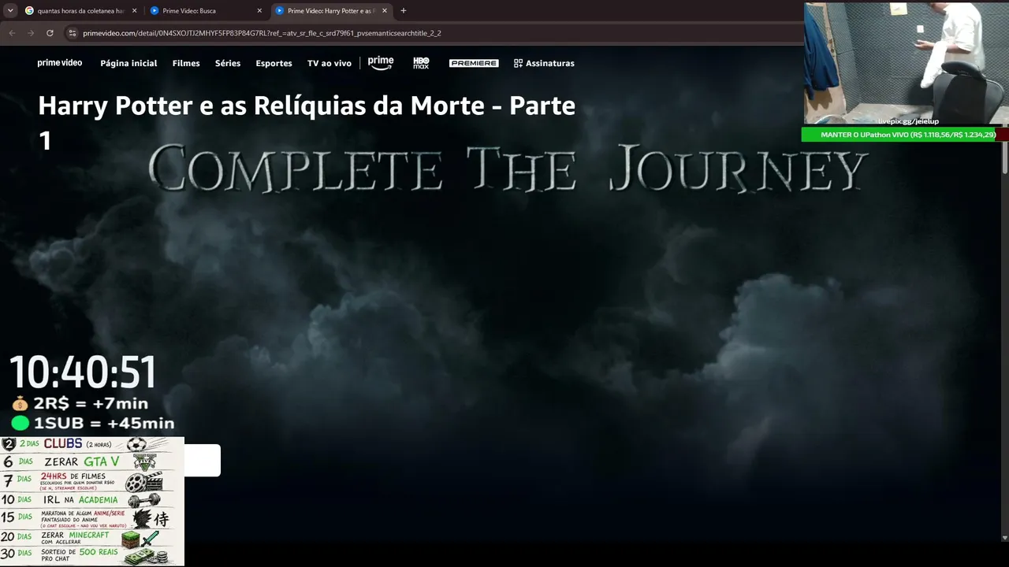Click the Prime Video logo
Viewport: 1009px width, 567px height.
click(60, 63)
